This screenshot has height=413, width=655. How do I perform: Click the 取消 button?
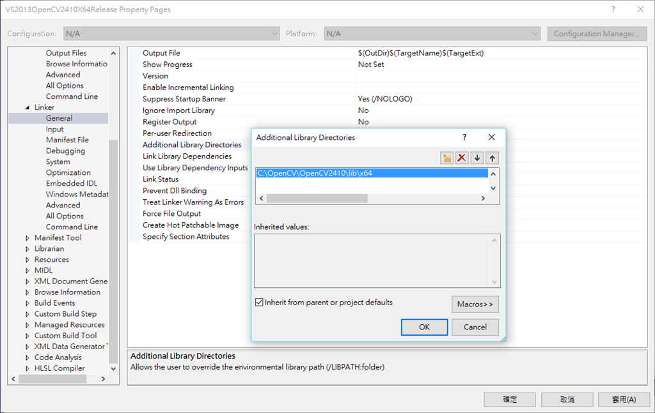(x=567, y=399)
